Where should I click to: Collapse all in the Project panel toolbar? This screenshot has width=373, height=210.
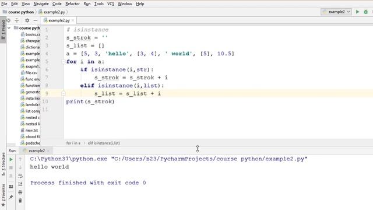[x=17, y=20]
